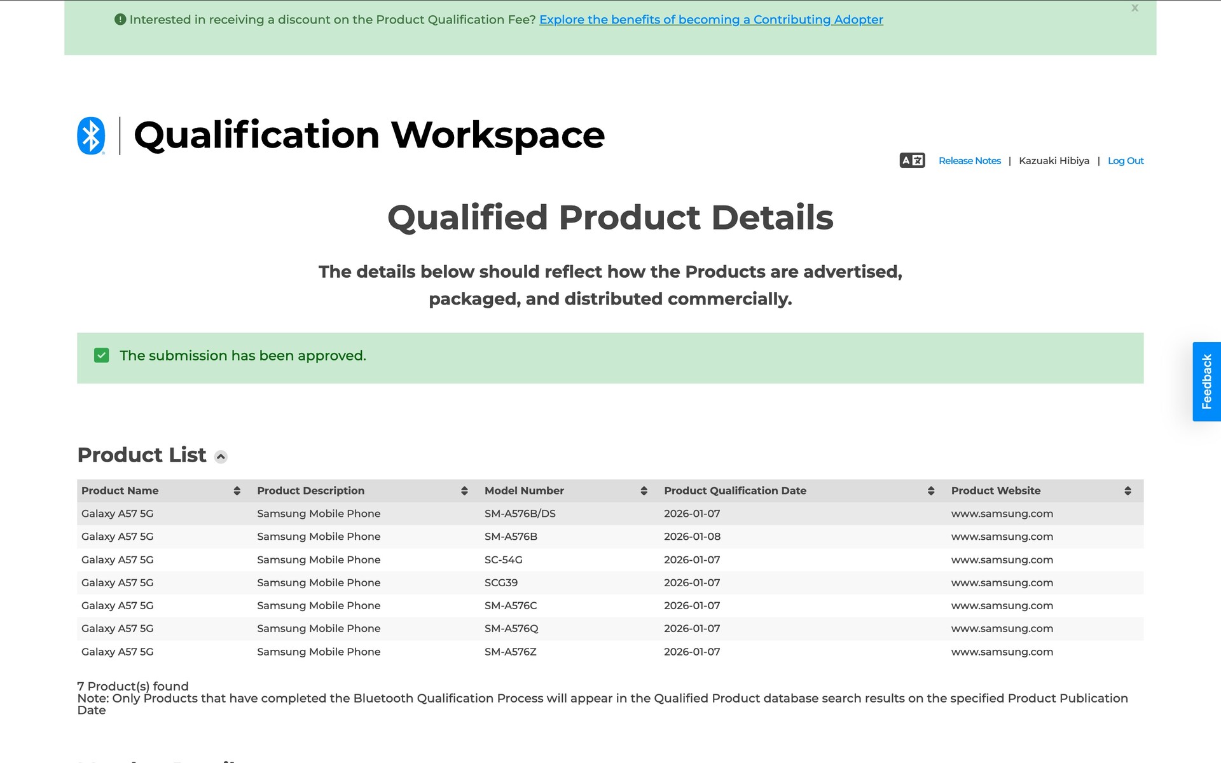Sort by Product Qualification Date

click(930, 491)
